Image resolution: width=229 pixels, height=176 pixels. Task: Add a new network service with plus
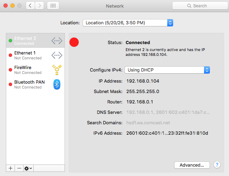tap(10, 168)
